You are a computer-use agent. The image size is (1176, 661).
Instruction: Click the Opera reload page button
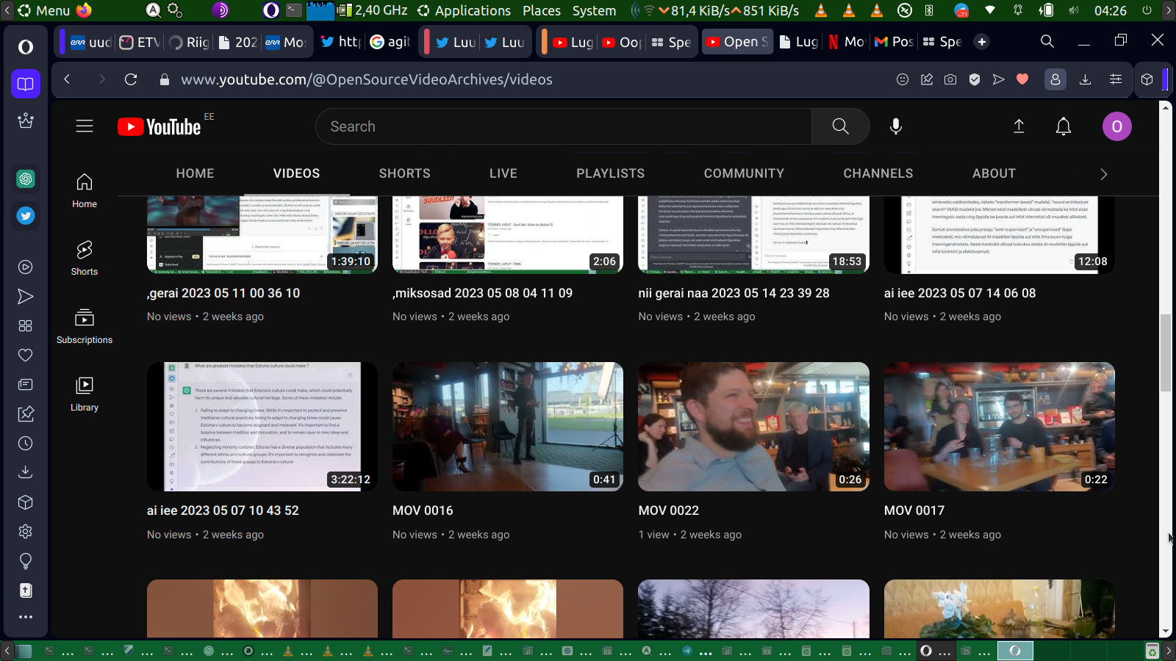(x=131, y=79)
